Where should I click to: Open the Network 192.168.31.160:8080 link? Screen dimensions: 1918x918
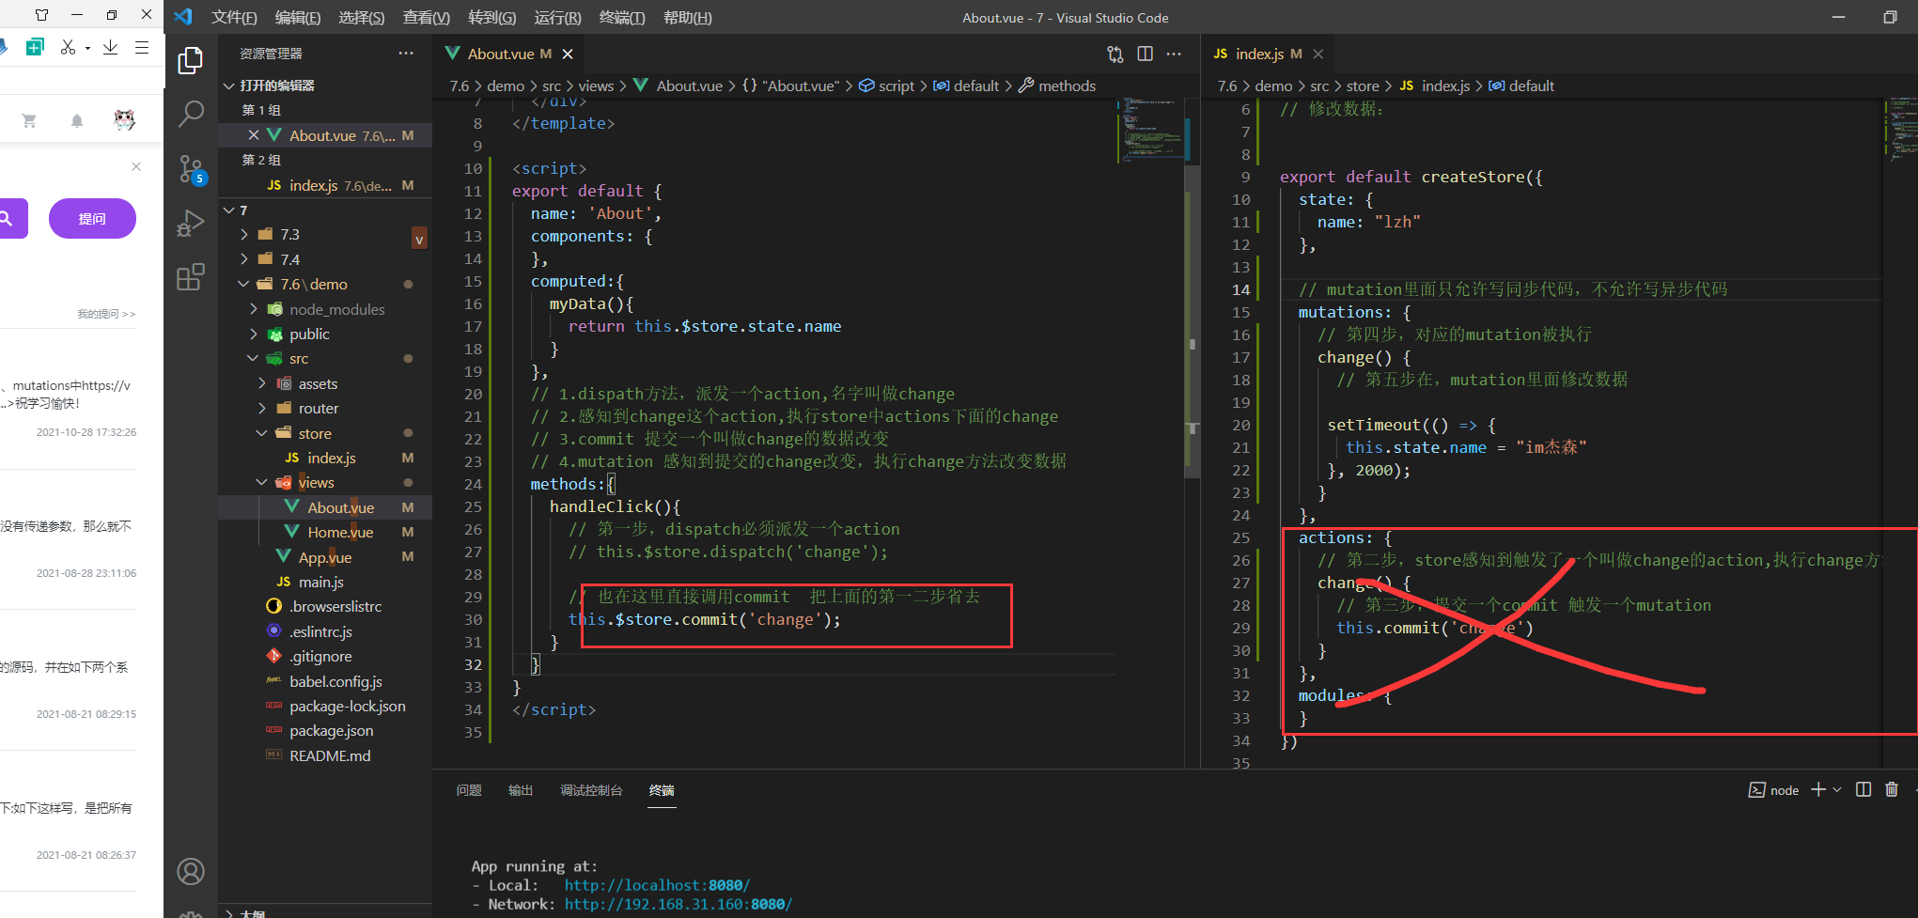(x=678, y=904)
